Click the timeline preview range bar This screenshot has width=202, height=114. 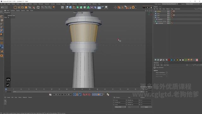pos(79,92)
